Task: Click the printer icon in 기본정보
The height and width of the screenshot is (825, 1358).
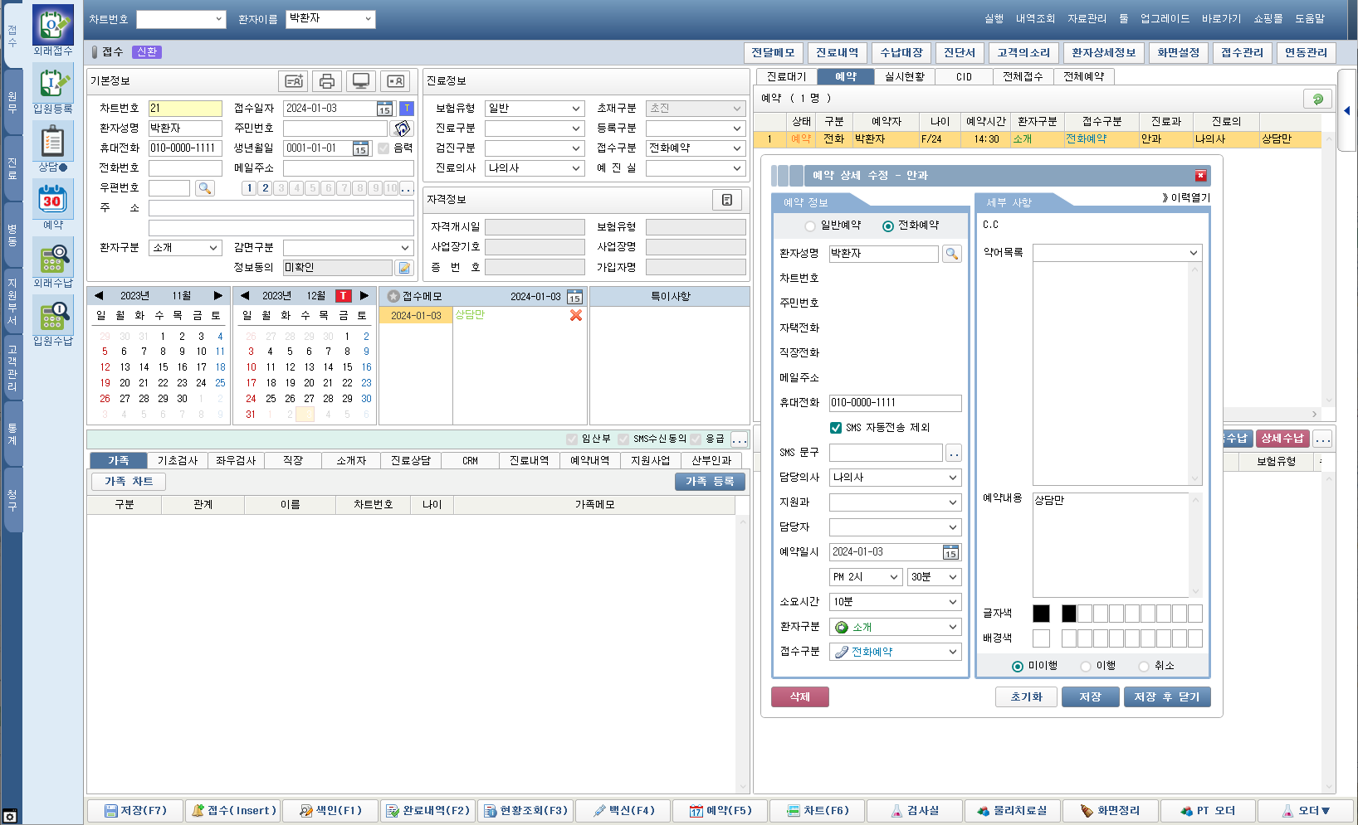Action: 326,81
